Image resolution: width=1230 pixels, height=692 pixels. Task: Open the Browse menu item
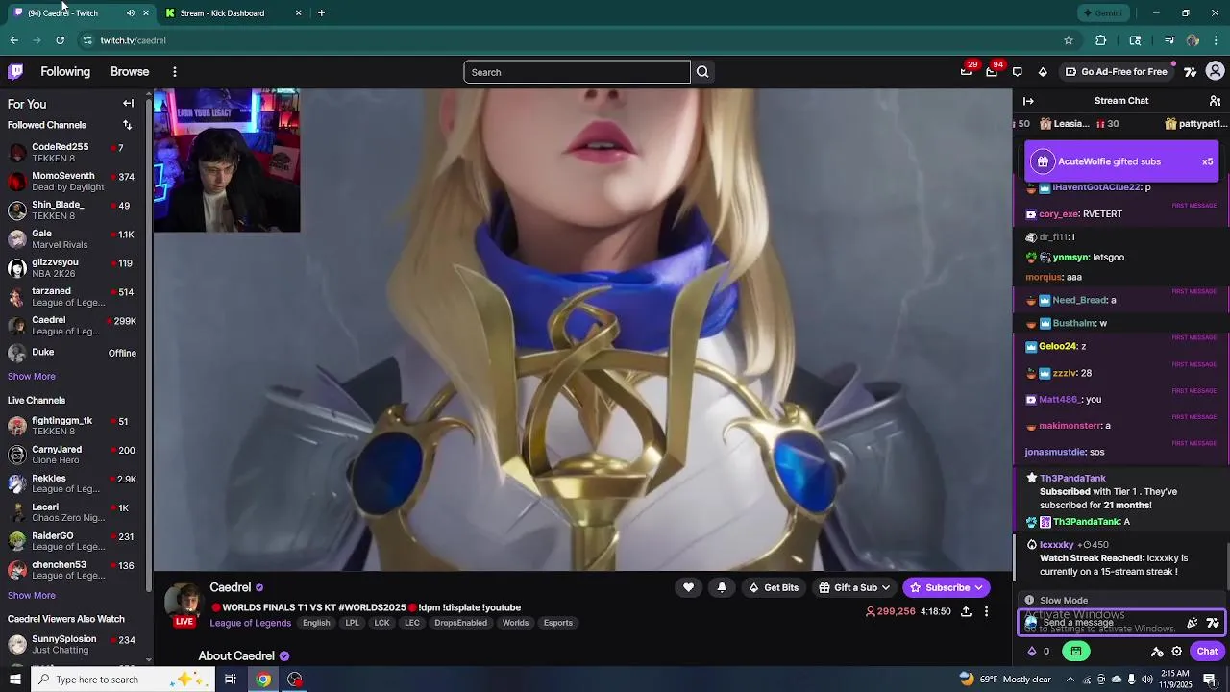point(130,72)
